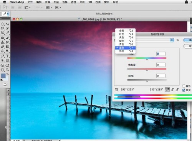Open the eyedropper tool preset picker arrow
192x141 pixels.
8,14
